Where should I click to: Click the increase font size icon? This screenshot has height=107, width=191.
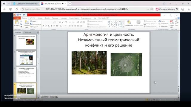click(x=60, y=22)
